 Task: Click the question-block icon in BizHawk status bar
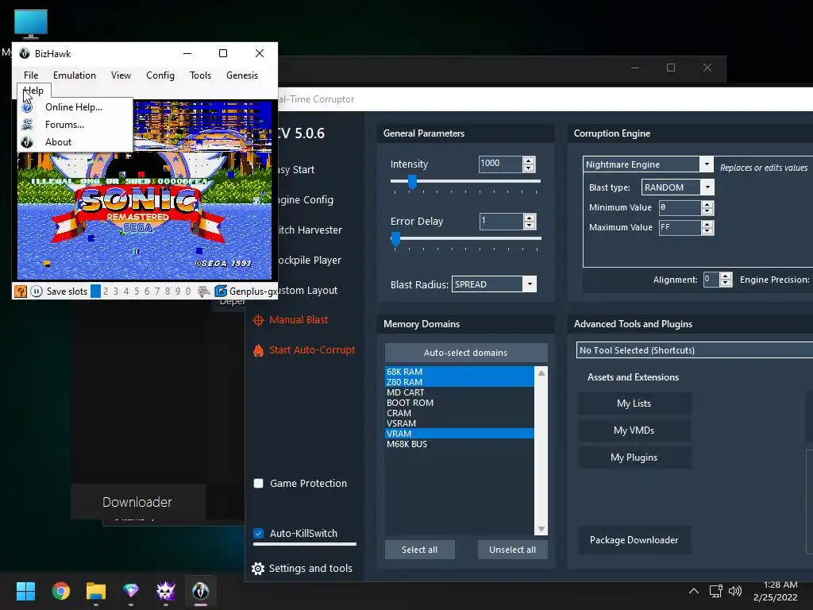pyautogui.click(x=20, y=291)
